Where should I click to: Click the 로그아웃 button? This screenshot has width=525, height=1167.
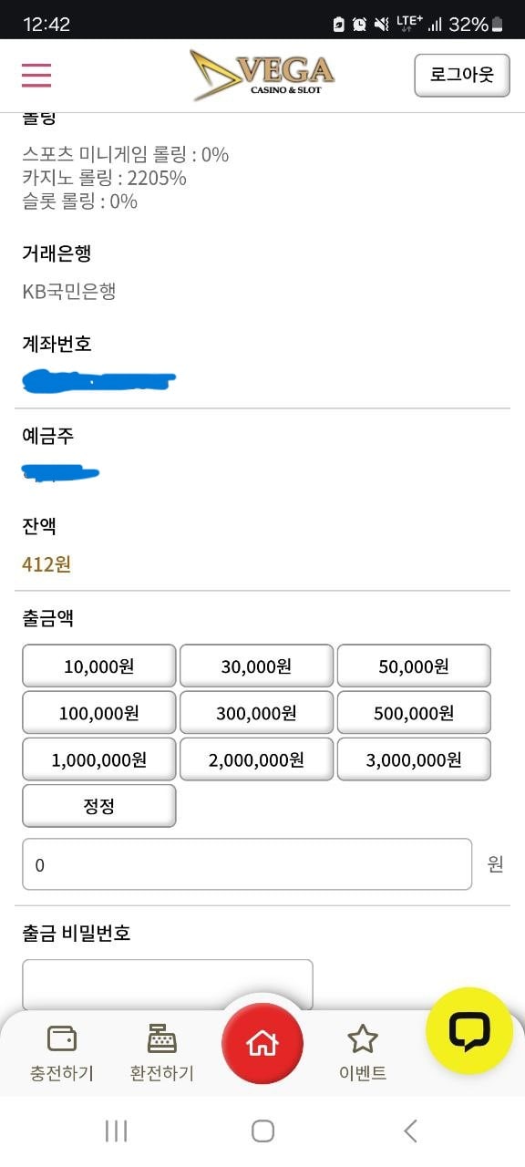pos(462,75)
